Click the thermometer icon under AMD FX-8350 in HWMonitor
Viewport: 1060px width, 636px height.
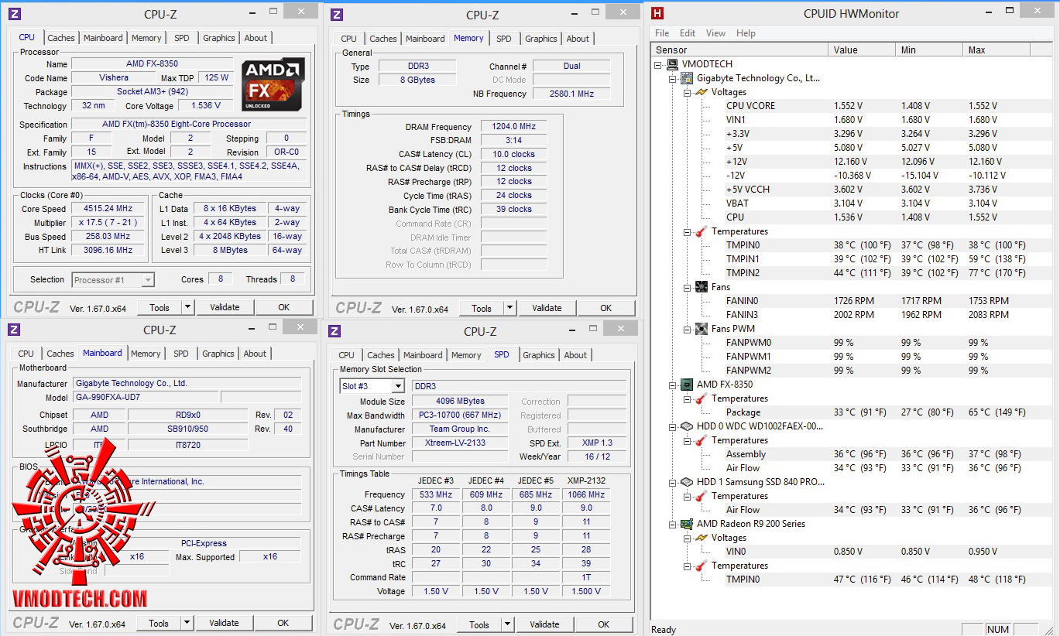pos(702,398)
